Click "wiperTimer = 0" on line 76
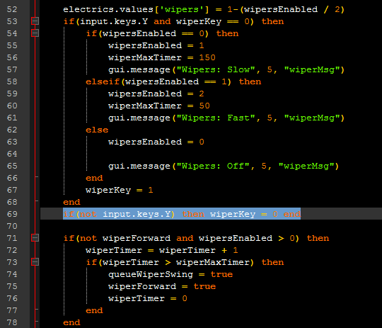The image size is (382, 328). [x=148, y=298]
